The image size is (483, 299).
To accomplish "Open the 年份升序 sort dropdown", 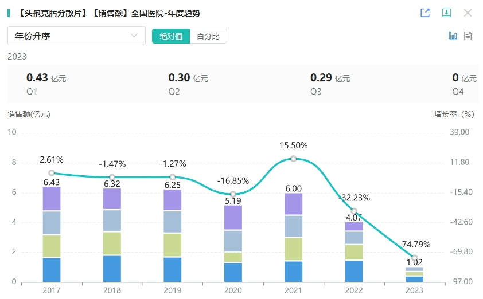I will pos(76,36).
